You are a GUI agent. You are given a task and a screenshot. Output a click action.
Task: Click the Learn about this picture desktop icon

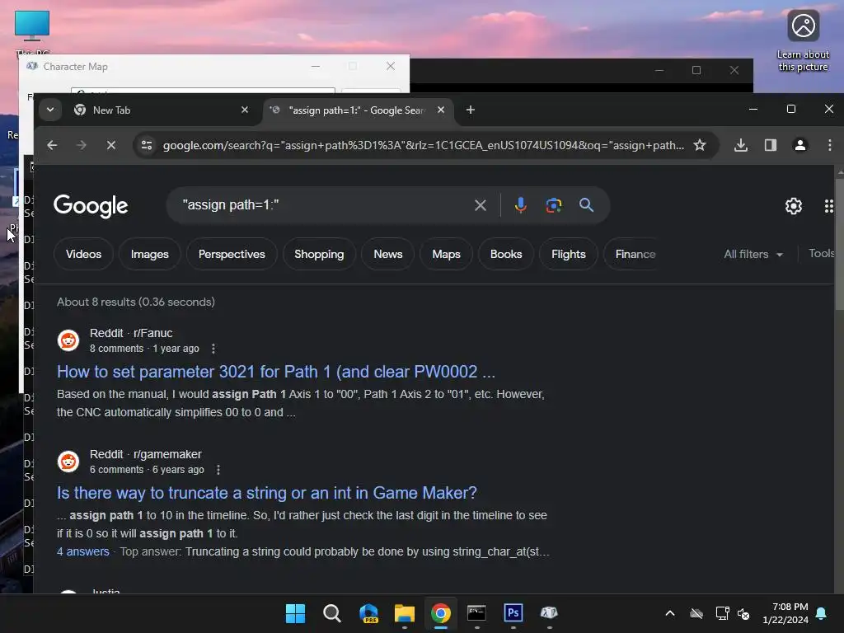pyautogui.click(x=803, y=40)
